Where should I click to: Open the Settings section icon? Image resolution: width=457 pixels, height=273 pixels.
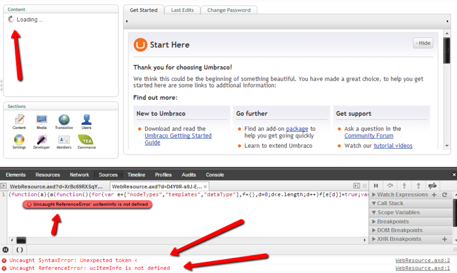pos(19,141)
